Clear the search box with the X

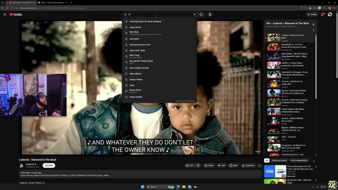pyautogui.click(x=195, y=15)
